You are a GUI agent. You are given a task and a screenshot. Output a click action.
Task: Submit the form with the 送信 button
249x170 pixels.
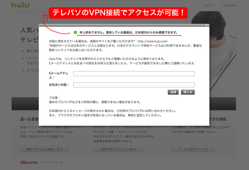pyautogui.click(x=173, y=92)
